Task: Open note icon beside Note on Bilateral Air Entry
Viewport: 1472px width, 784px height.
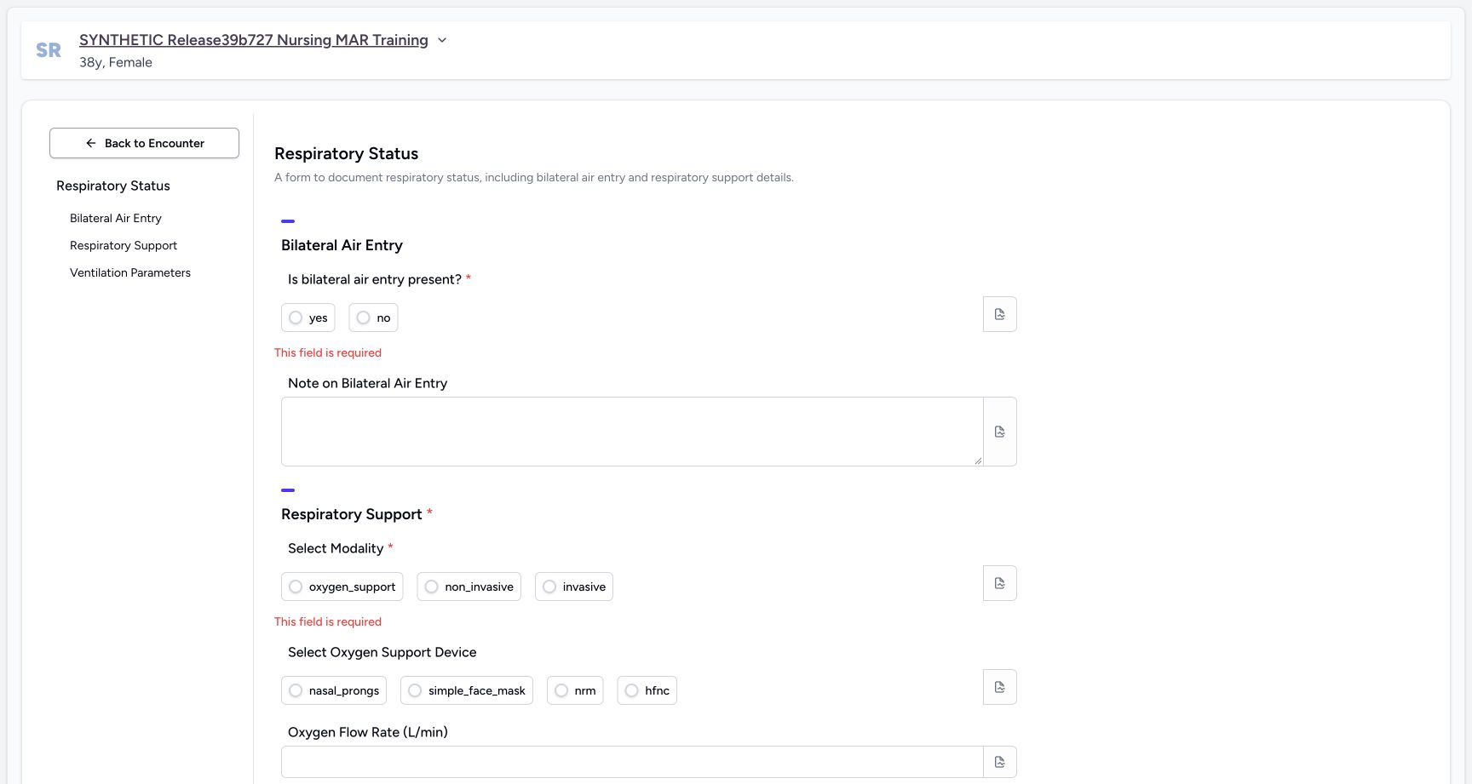Action: tap(1000, 432)
